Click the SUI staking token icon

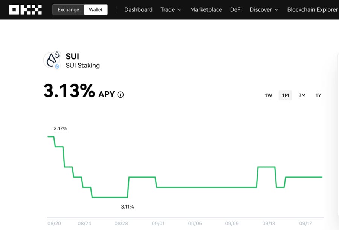click(x=52, y=60)
